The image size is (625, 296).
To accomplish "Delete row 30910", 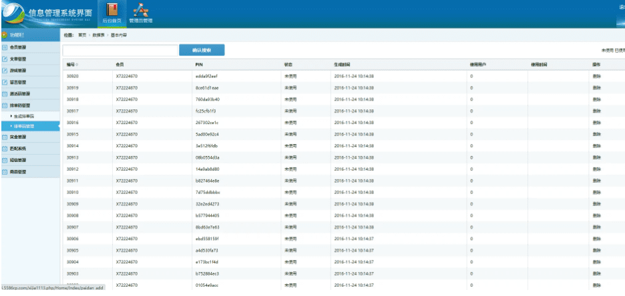I will pyautogui.click(x=597, y=192).
